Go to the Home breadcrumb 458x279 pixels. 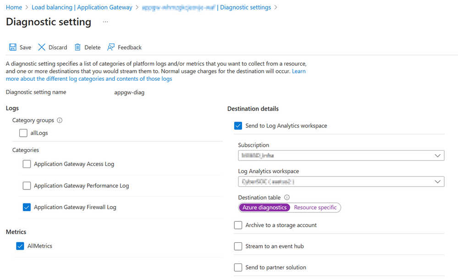coord(14,7)
